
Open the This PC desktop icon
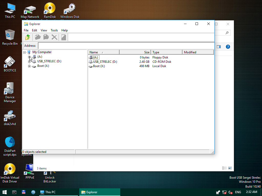pos(10,10)
